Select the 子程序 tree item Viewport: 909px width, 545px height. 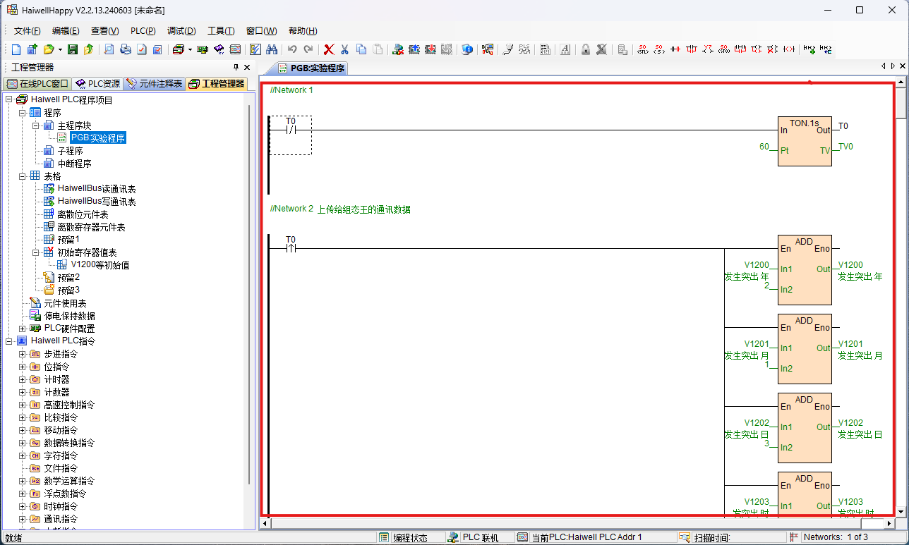point(70,151)
